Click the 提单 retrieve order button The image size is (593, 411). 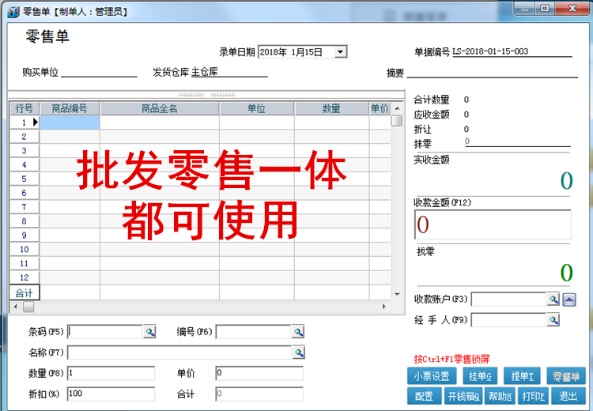(522, 377)
